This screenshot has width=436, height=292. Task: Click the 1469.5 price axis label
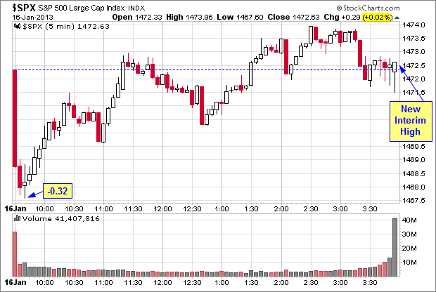point(413,146)
